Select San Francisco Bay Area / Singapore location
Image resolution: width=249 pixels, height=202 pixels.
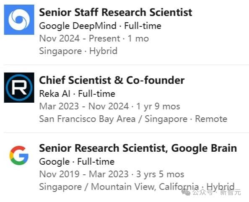pyautogui.click(x=113, y=119)
